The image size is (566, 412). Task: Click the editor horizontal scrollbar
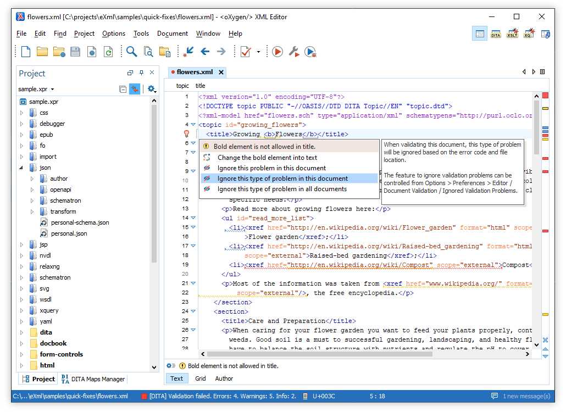pos(319,354)
